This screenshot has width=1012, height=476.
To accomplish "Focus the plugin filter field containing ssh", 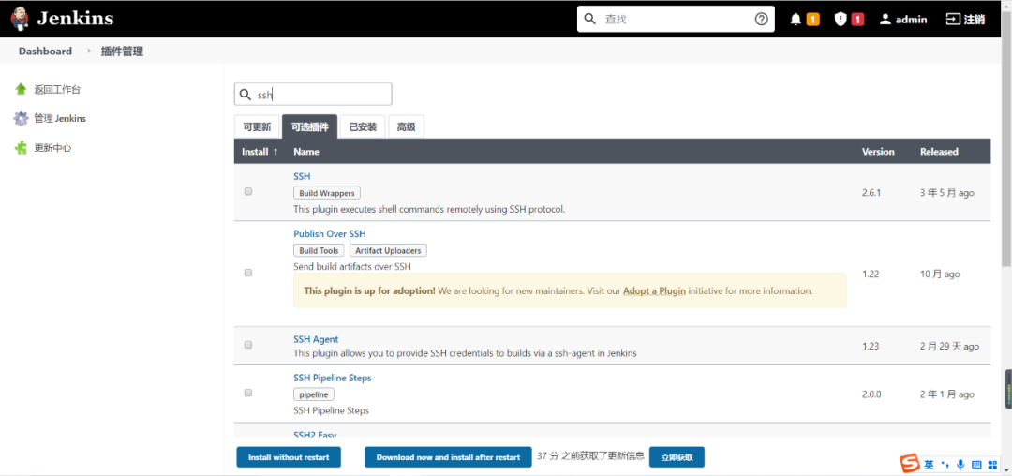I will 313,94.
